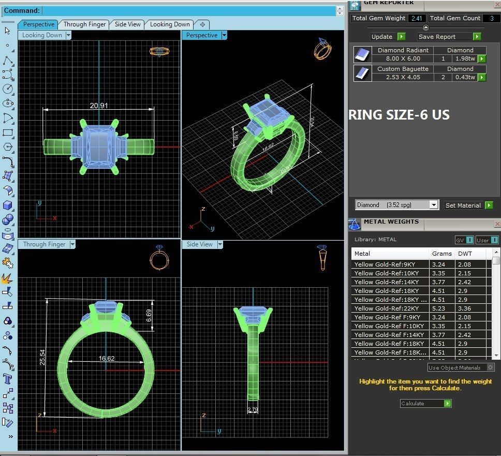Click the Ungroup objects icon
501x456 pixels.
[x=8, y=335]
